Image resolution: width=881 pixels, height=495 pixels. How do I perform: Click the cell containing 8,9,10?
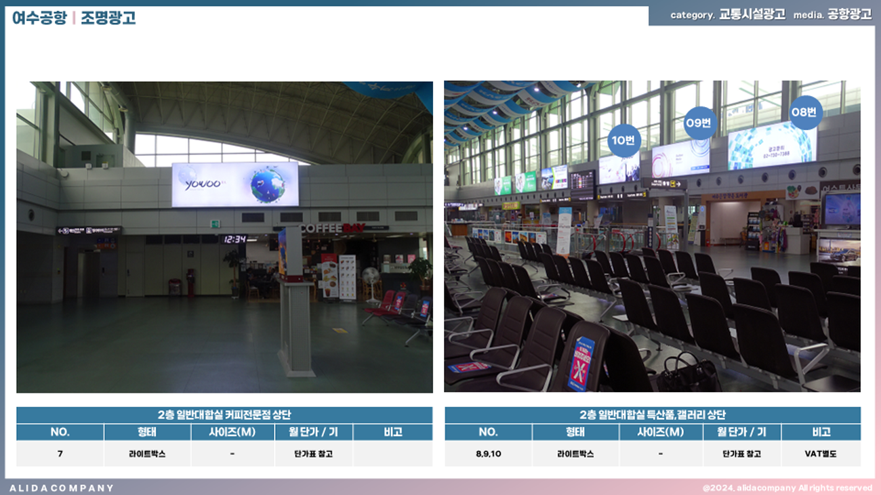click(x=488, y=454)
